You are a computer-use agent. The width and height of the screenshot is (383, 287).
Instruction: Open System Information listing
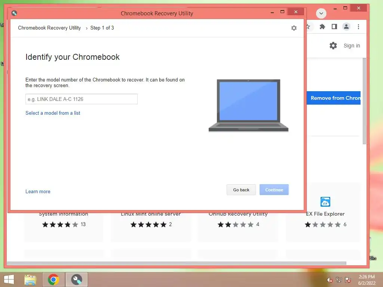(63, 214)
